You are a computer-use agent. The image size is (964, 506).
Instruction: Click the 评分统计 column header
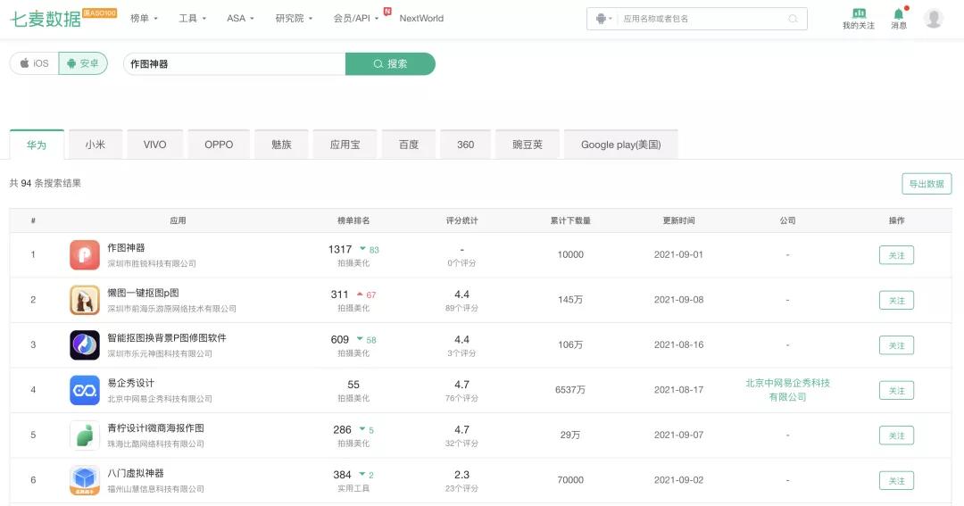tap(461, 220)
